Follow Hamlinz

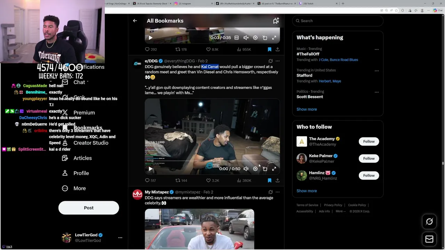[x=369, y=175]
